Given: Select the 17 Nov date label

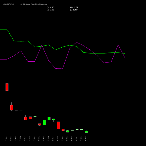Looking at the screenshot, I should point(25,139).
